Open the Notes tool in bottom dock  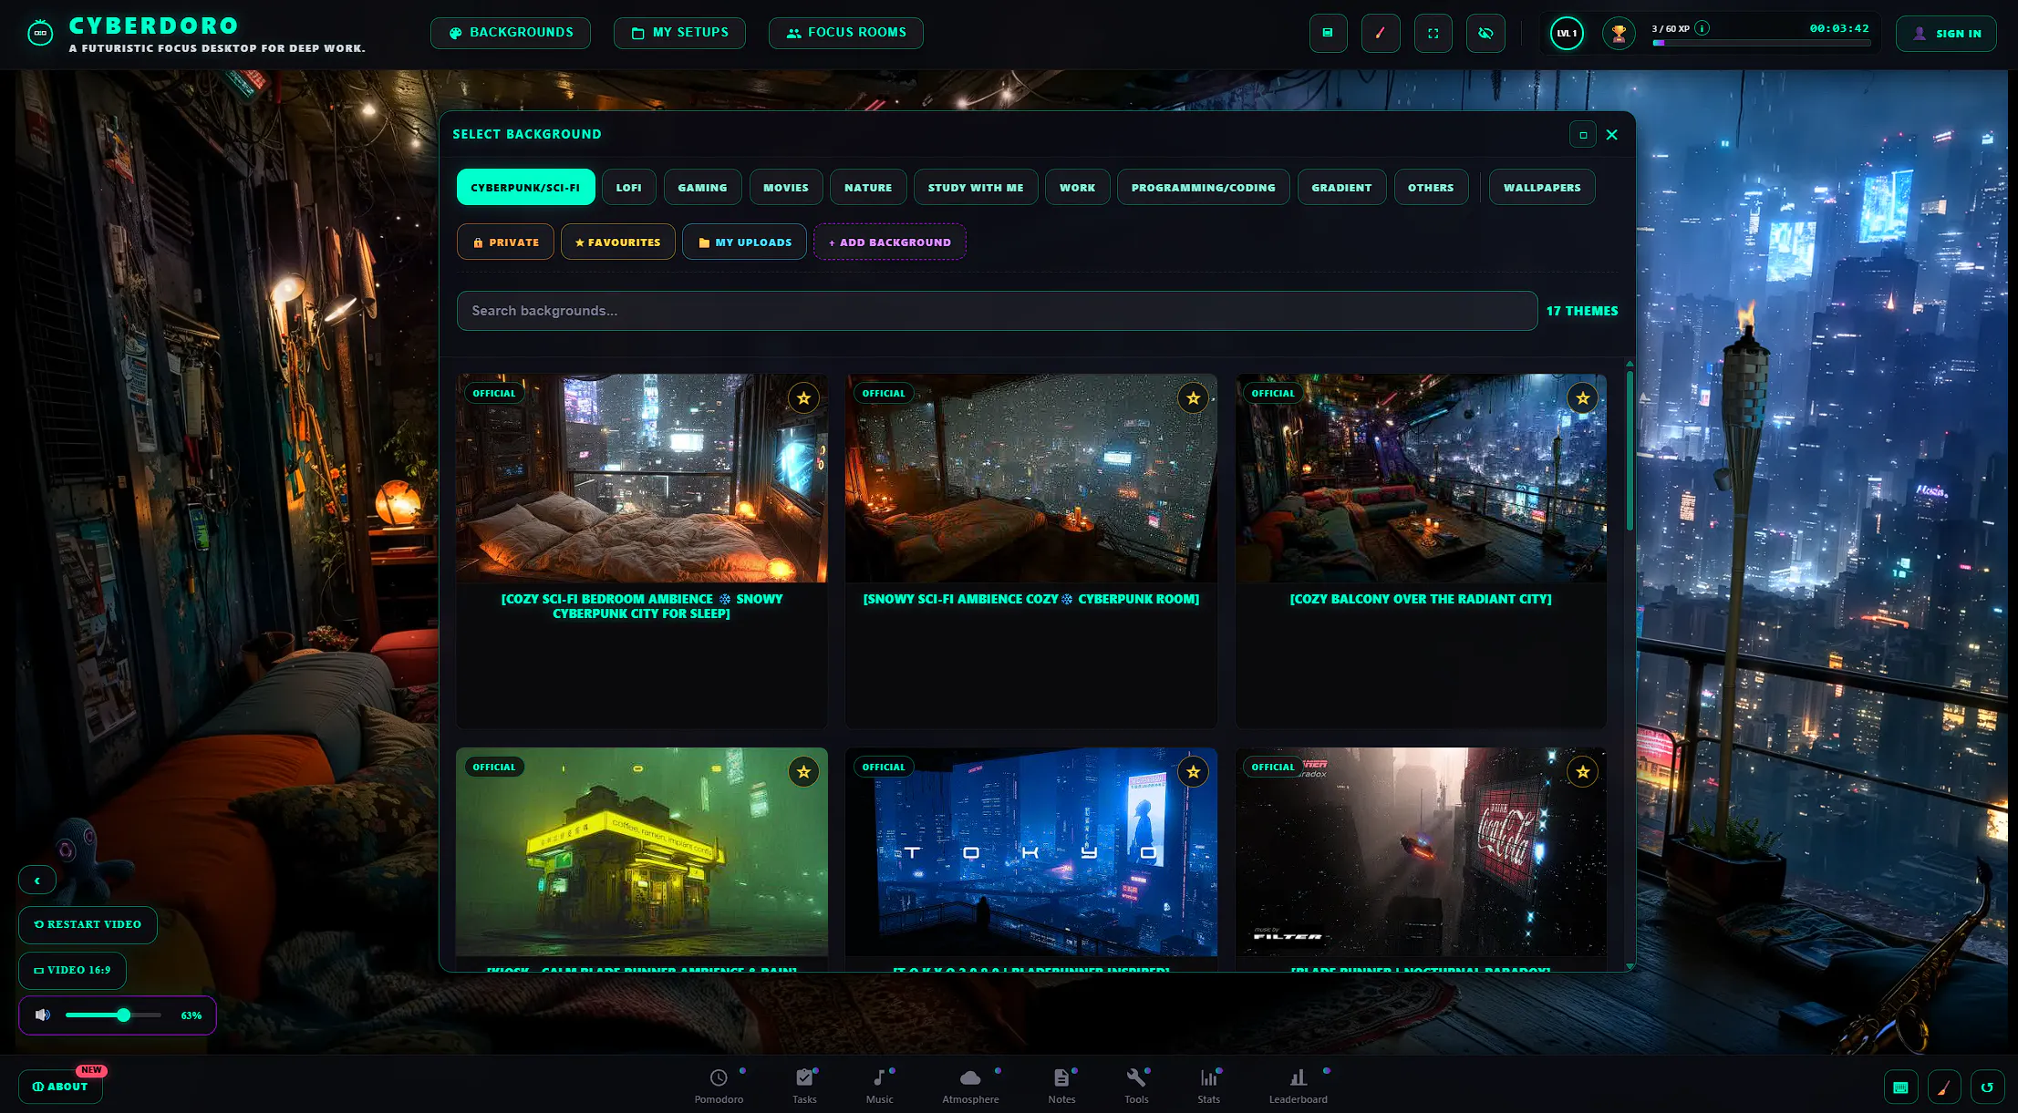click(1061, 1086)
